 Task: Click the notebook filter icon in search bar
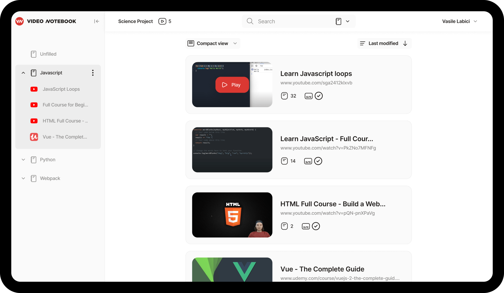point(339,21)
